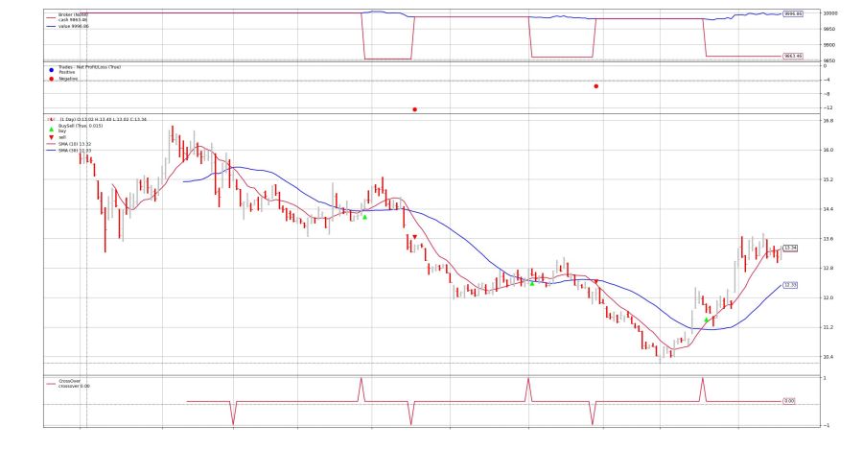Image resolution: width=863 pixels, height=450 pixels.
Task: Click the boxed 12.33 SMA tag at the right edge
Action: coord(790,285)
